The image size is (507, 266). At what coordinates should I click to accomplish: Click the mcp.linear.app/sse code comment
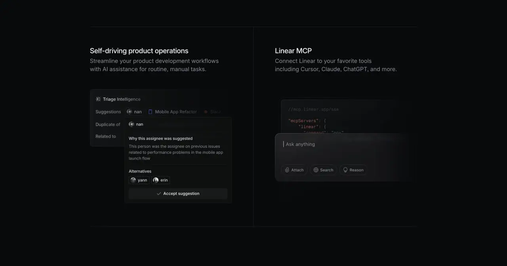(313, 109)
